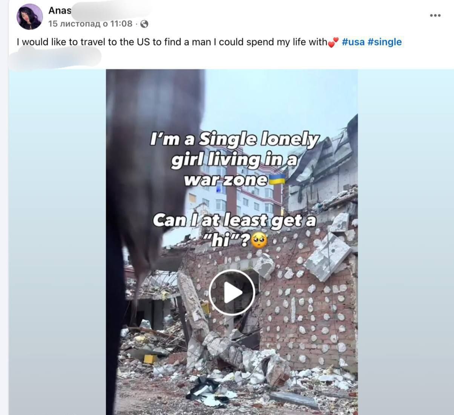The width and height of the screenshot is (454, 415).
Task: Click the video thumbnail of the ruined building
Action: (x=232, y=242)
